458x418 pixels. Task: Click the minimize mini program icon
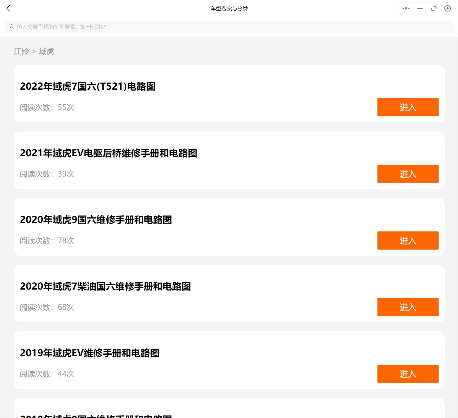(x=420, y=8)
